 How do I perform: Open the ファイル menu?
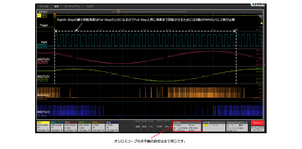pos(44,6)
